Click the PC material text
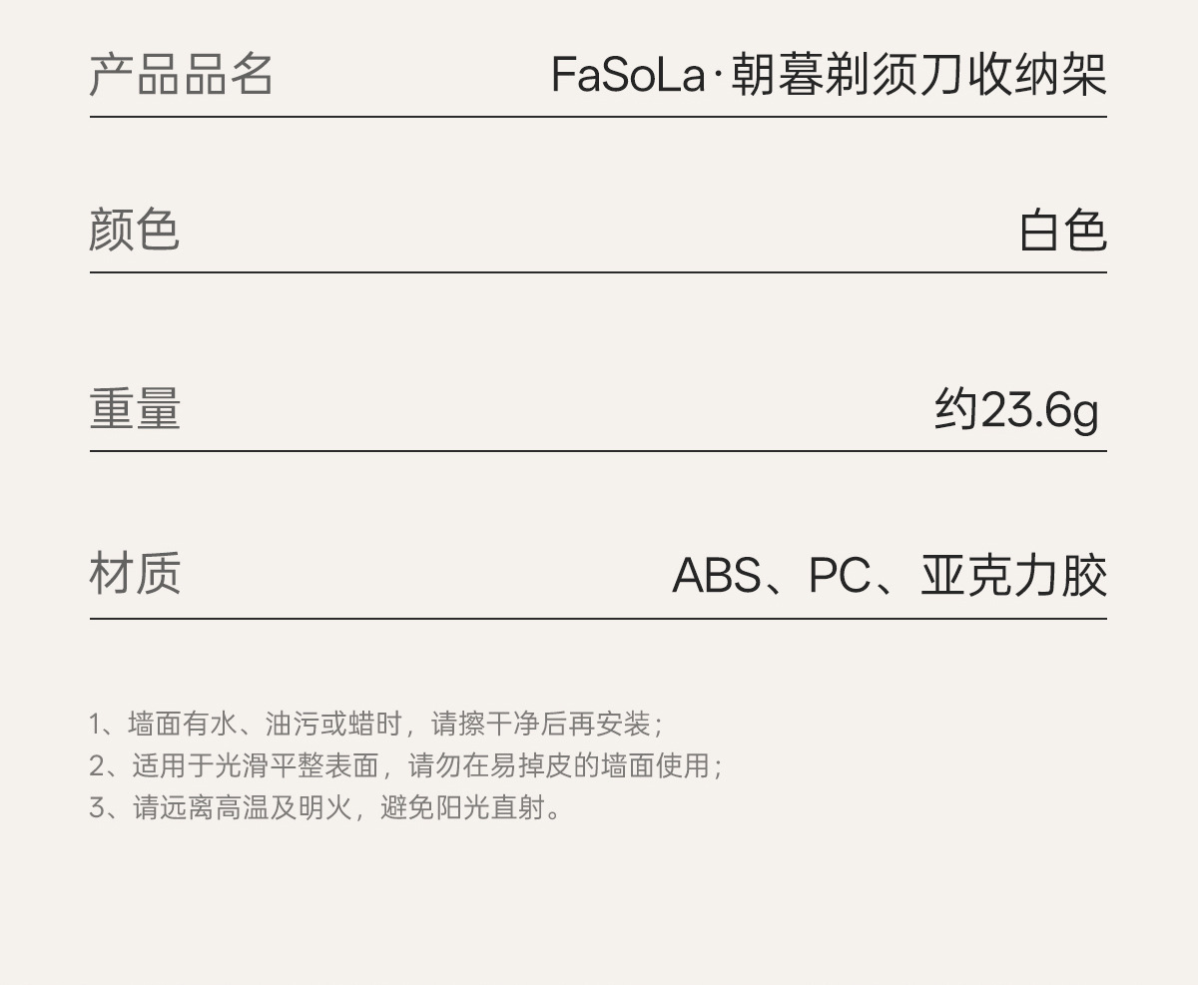Image resolution: width=1198 pixels, height=985 pixels. [840, 576]
